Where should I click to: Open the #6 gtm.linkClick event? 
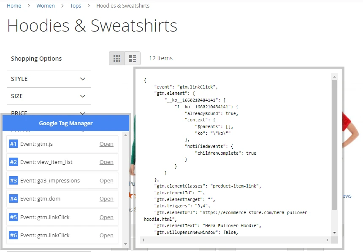(x=106, y=236)
